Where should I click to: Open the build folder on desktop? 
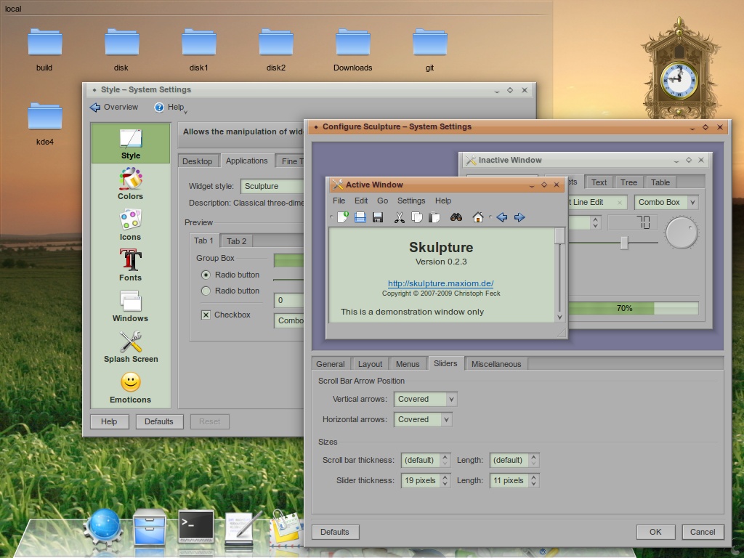click(x=44, y=49)
